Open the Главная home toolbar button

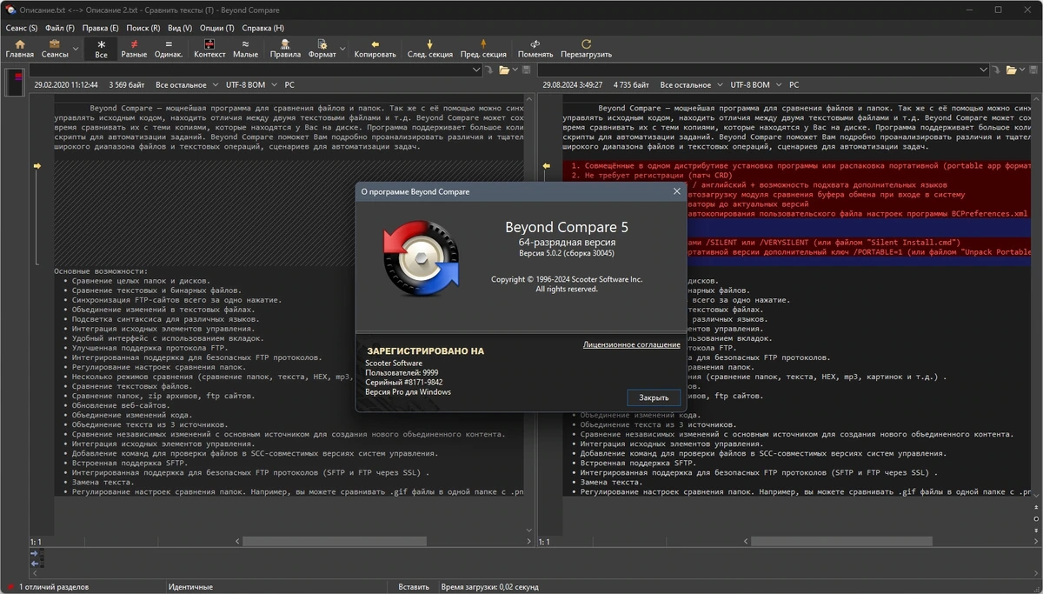pos(19,49)
